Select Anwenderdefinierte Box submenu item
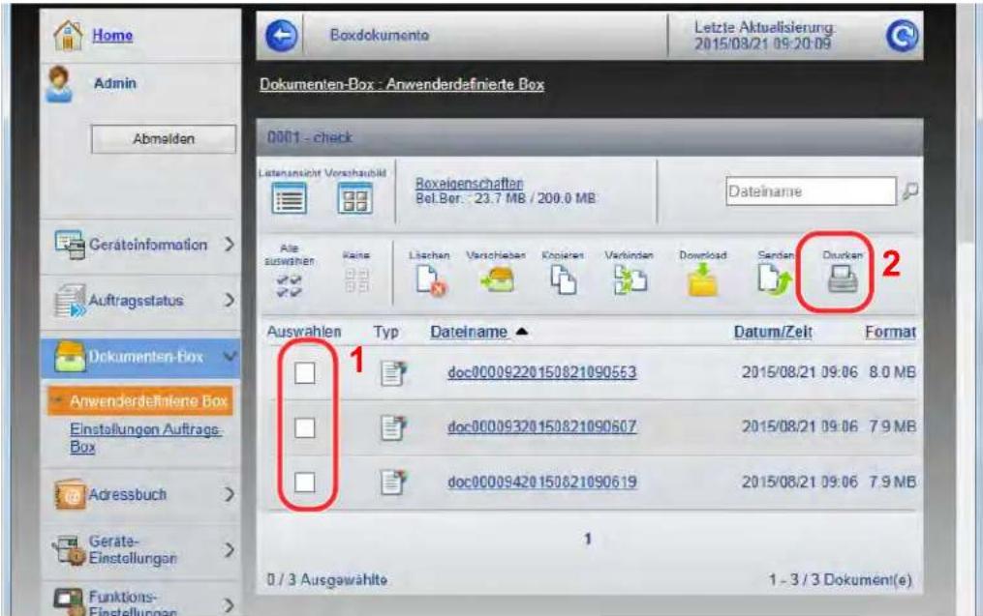Image resolution: width=983 pixels, height=616 pixels. (x=139, y=400)
